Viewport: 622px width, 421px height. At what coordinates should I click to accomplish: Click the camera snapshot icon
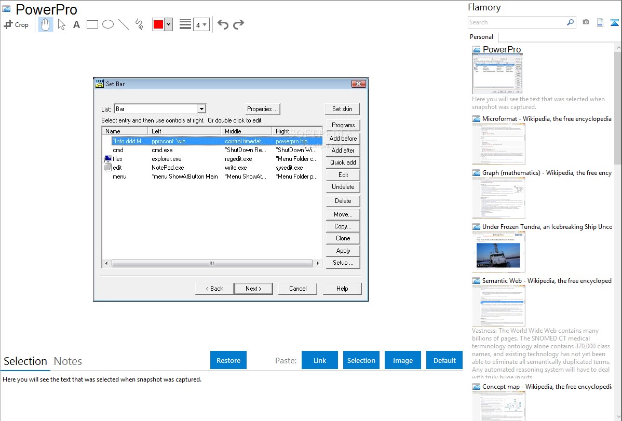pyautogui.click(x=586, y=22)
